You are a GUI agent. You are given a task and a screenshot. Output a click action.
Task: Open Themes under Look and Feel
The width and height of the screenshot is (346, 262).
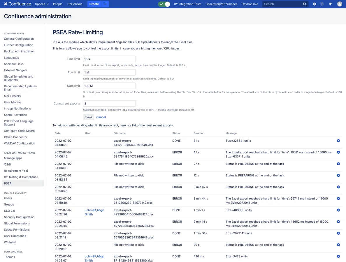(x=9, y=257)
